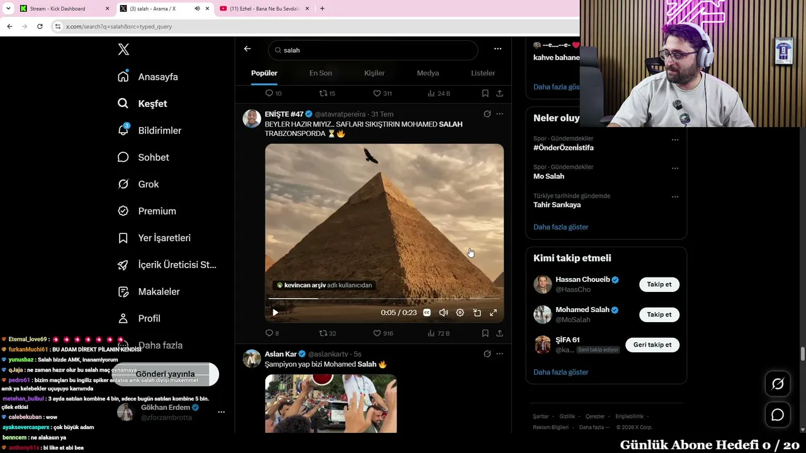Go to Profil page

point(139,318)
